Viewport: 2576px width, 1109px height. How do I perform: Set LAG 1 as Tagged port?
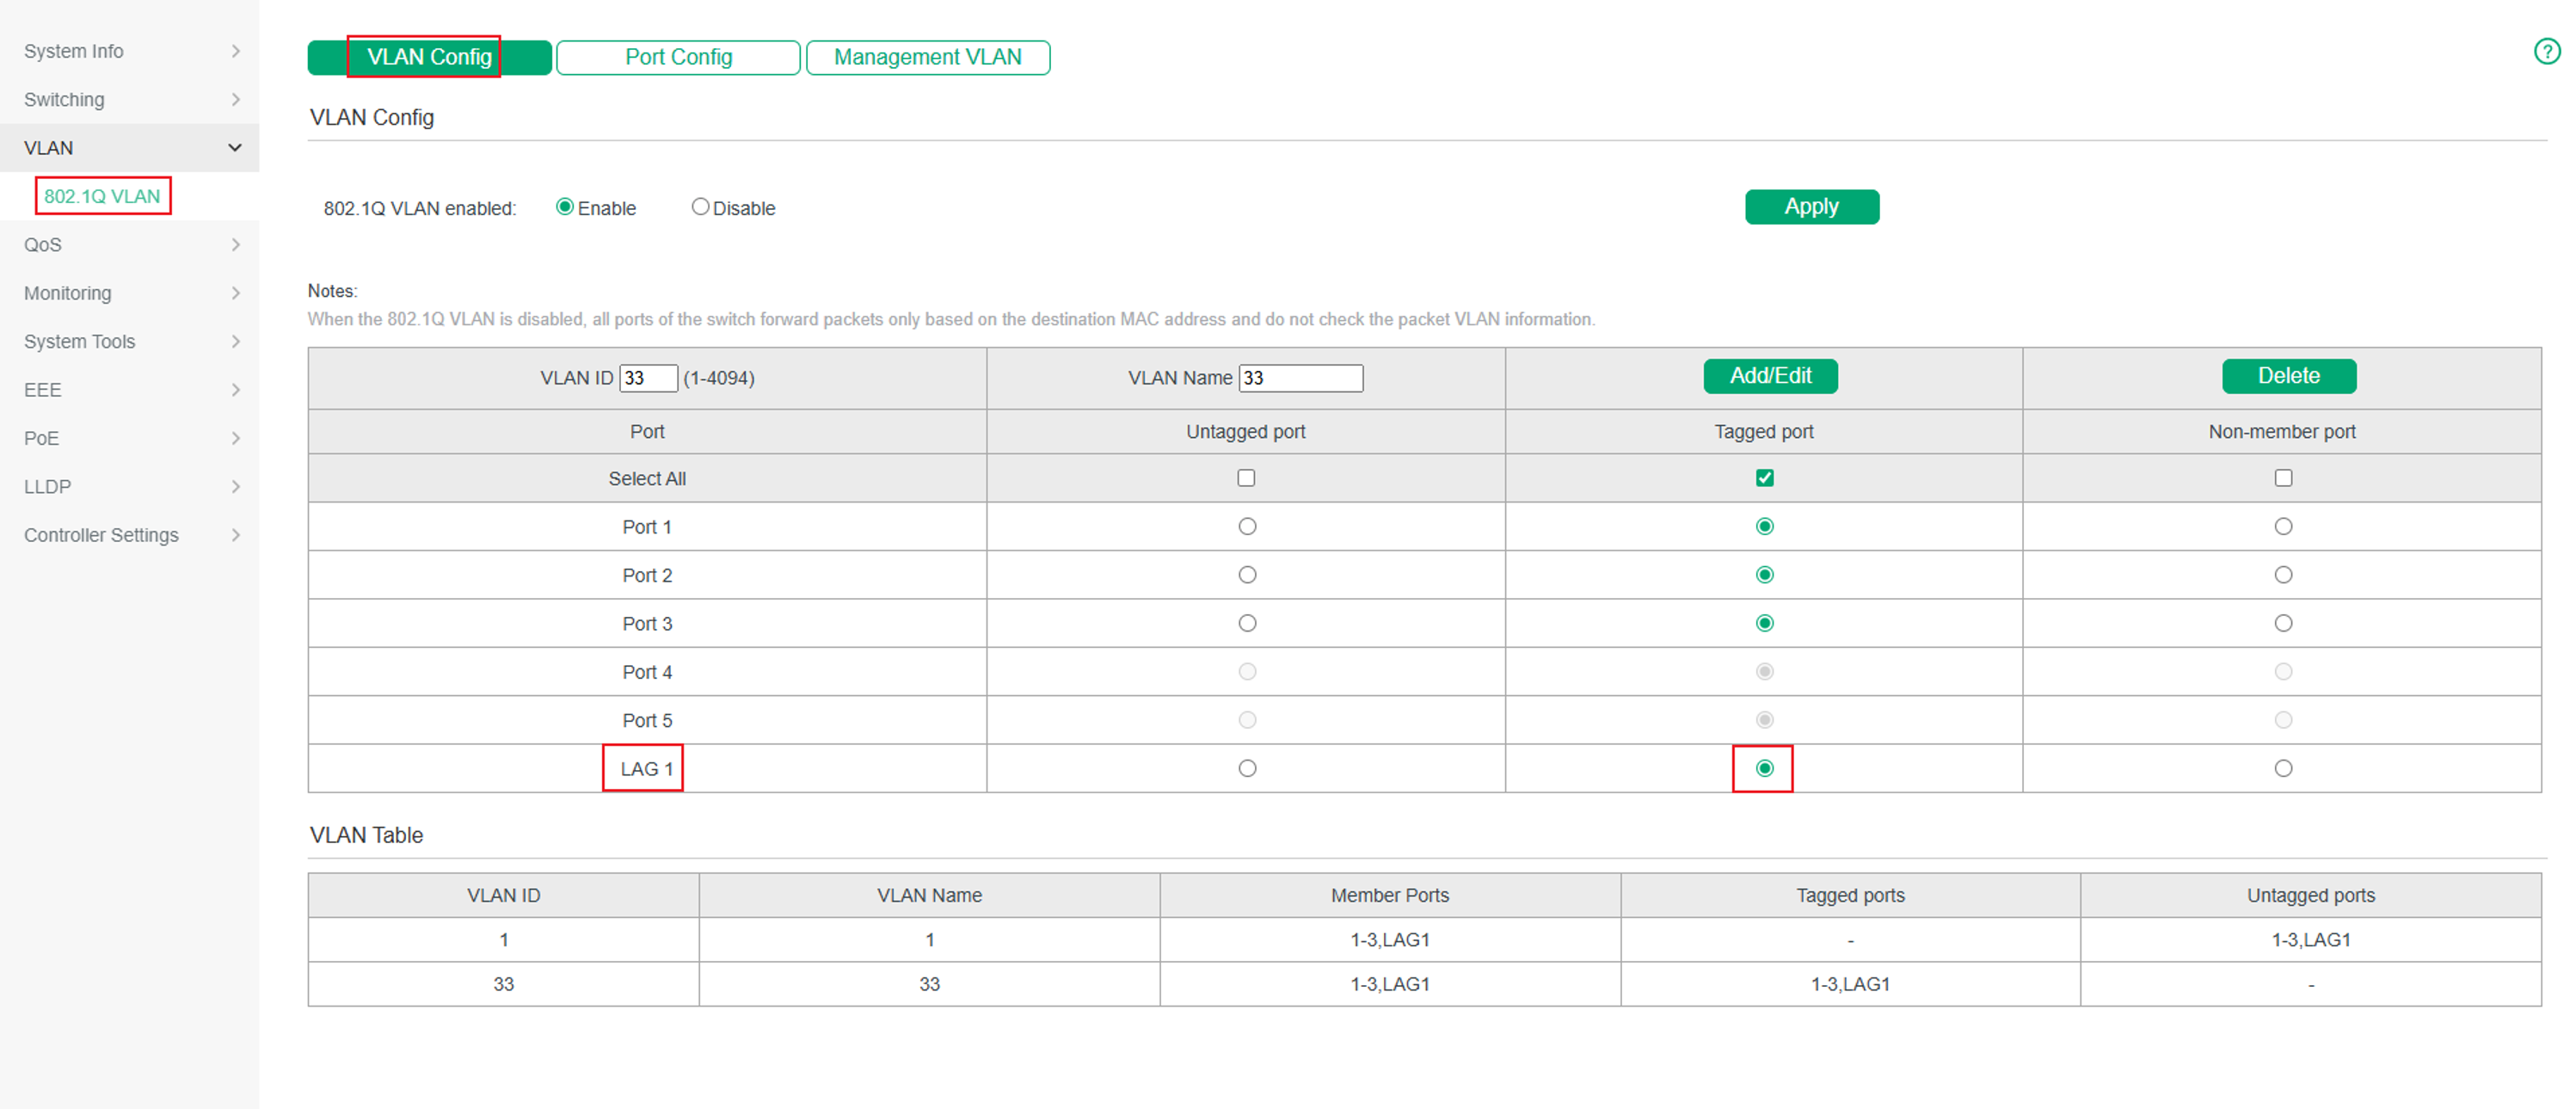(x=1764, y=768)
